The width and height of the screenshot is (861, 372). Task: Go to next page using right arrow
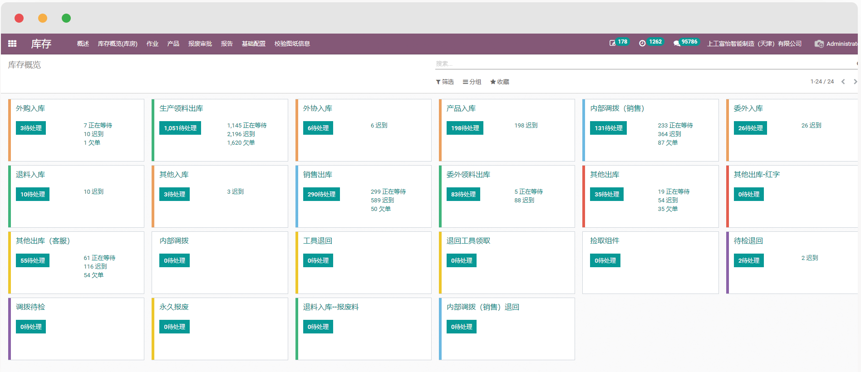[x=855, y=82]
